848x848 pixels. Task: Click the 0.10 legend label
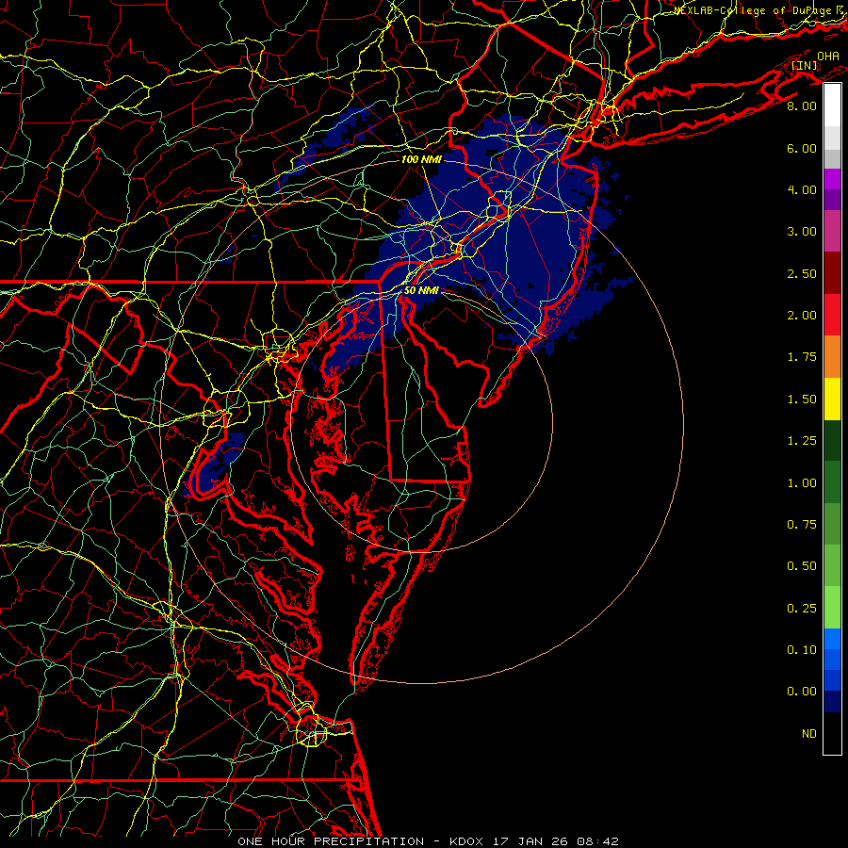[802, 650]
